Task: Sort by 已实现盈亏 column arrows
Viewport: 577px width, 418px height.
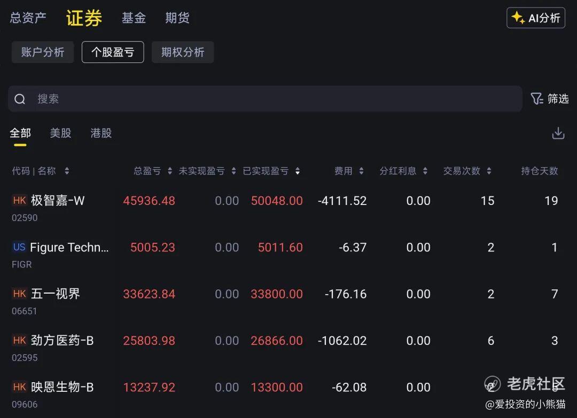Action: pyautogui.click(x=298, y=171)
